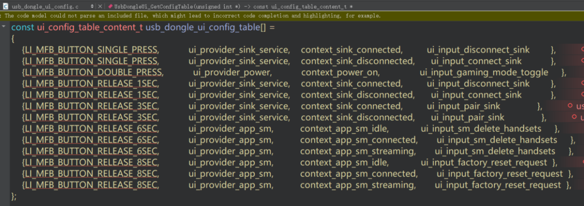Screen dimensions: 584x206
Task: Collapse the usb_dongle_ui_config_table code block
Action: 4,28
